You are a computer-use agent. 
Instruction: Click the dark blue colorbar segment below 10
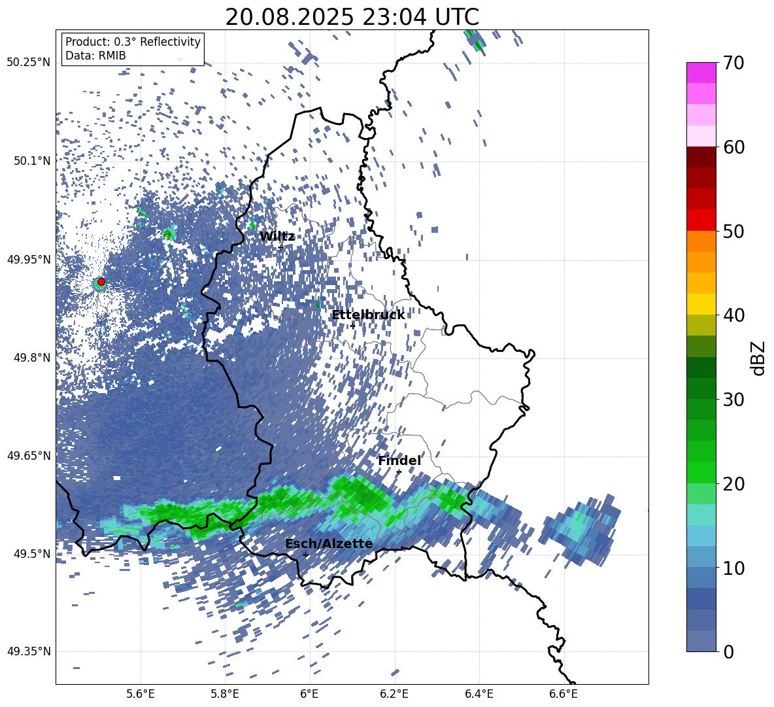click(x=701, y=599)
